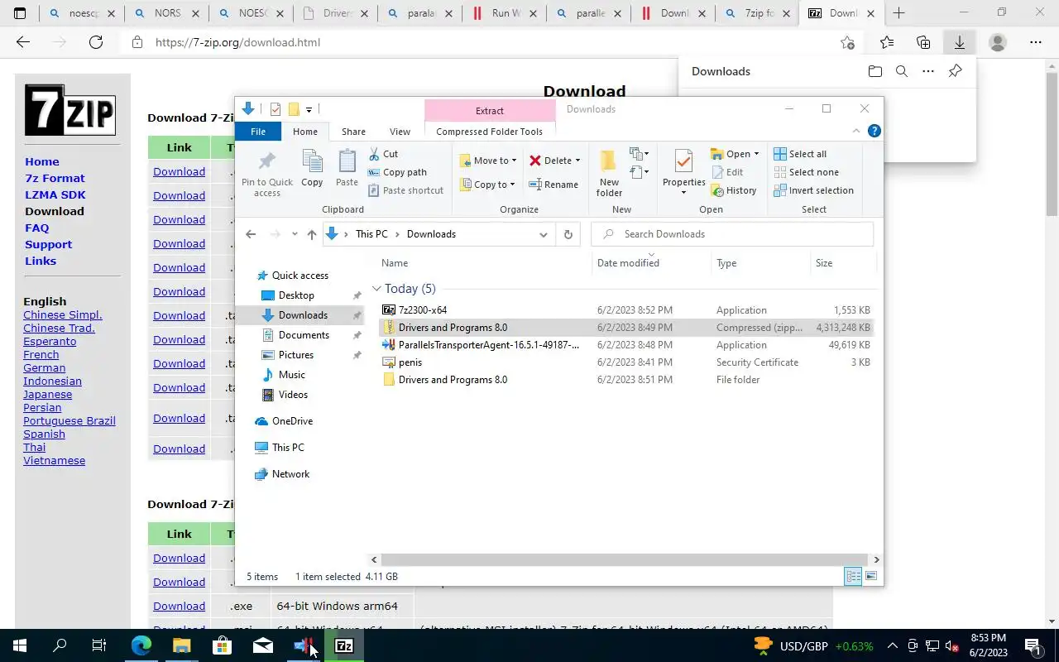Click Select all in ribbon
The width and height of the screenshot is (1059, 662).
click(x=800, y=154)
